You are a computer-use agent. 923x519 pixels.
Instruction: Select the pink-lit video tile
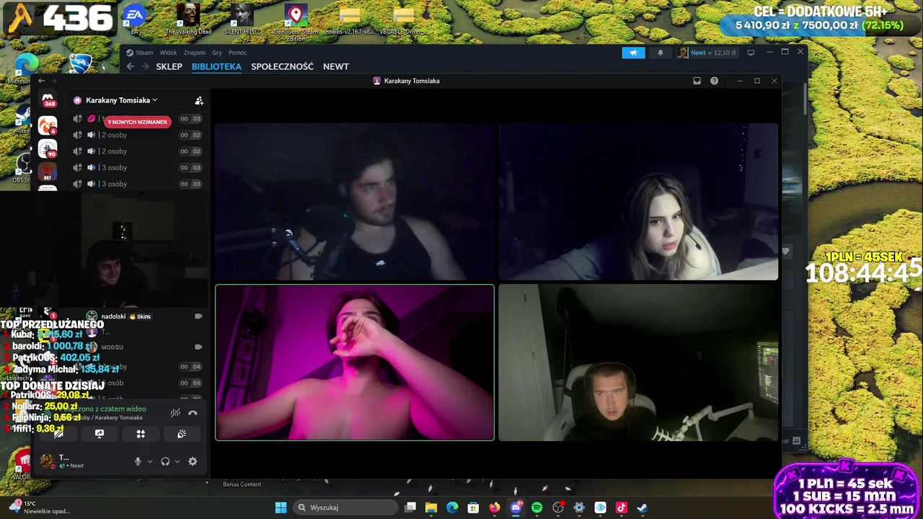(x=355, y=362)
